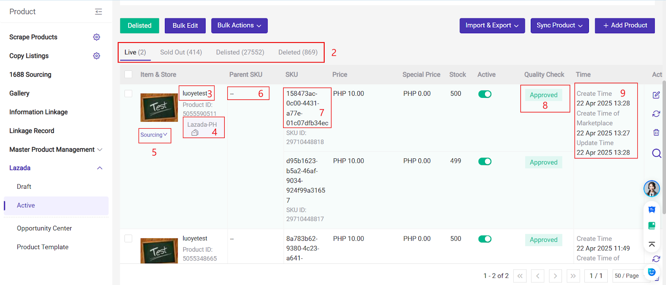Toggle Active switch for stock 500 SKU 158473ac
The width and height of the screenshot is (666, 285).
[485, 94]
